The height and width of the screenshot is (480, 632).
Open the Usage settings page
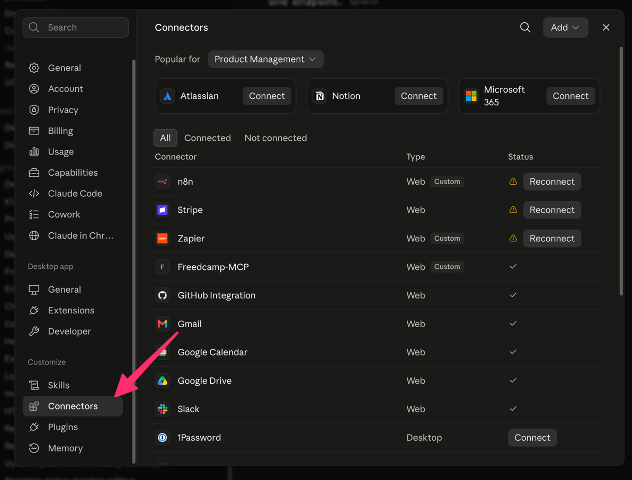click(x=73, y=152)
